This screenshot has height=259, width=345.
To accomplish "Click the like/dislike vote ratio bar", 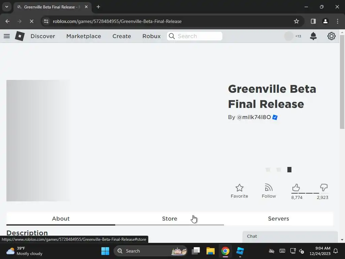I will [310, 193].
